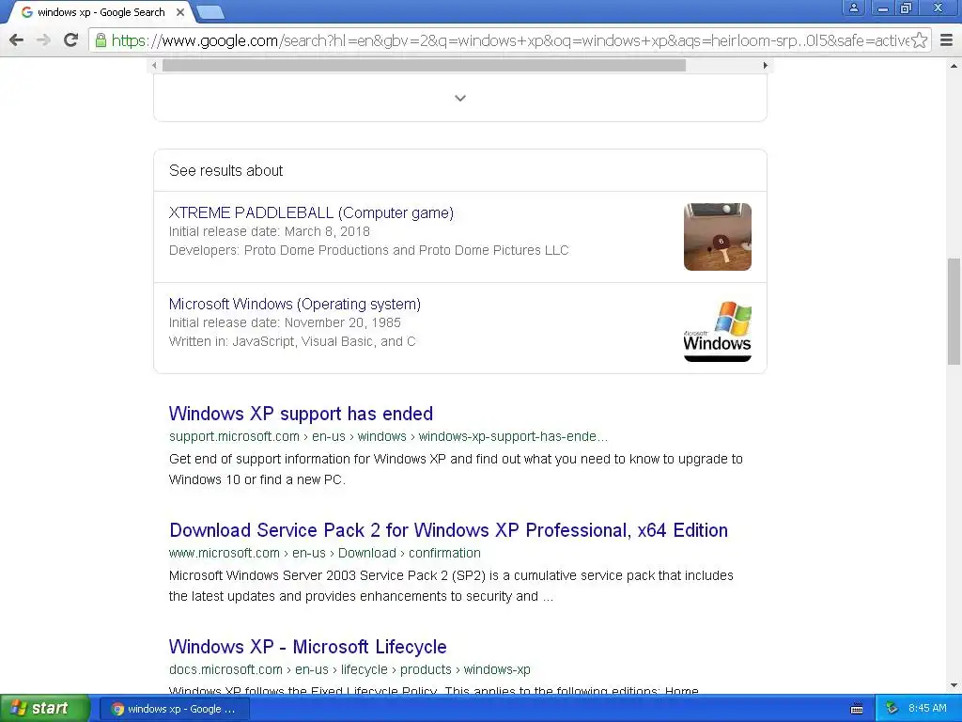Open the Windows XP start button
Screen dimensions: 962x722
pyautogui.click(x=45, y=709)
